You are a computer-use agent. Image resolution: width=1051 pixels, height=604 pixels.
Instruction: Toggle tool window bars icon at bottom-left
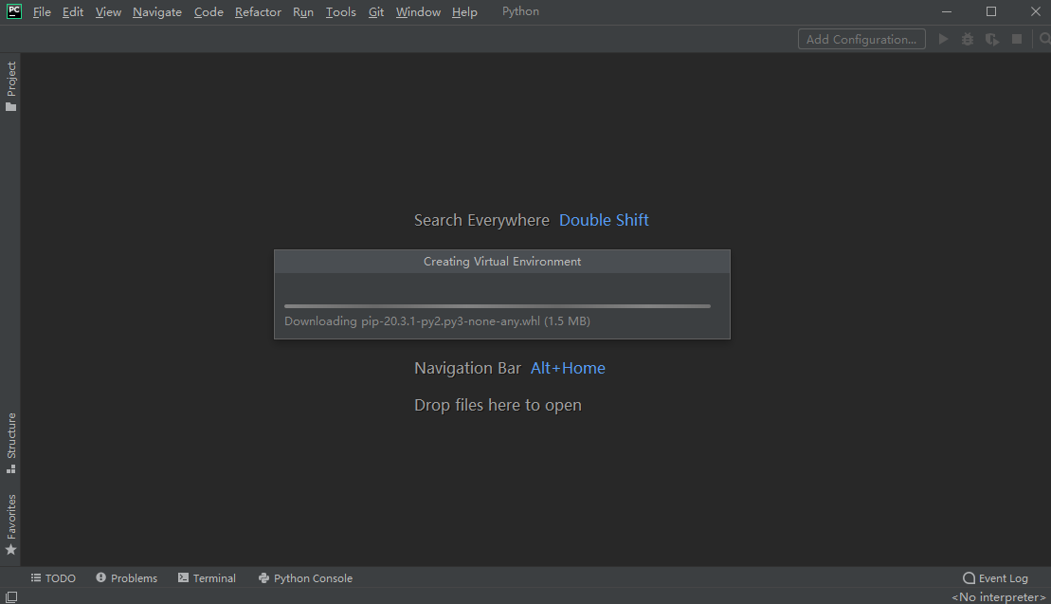coord(11,596)
